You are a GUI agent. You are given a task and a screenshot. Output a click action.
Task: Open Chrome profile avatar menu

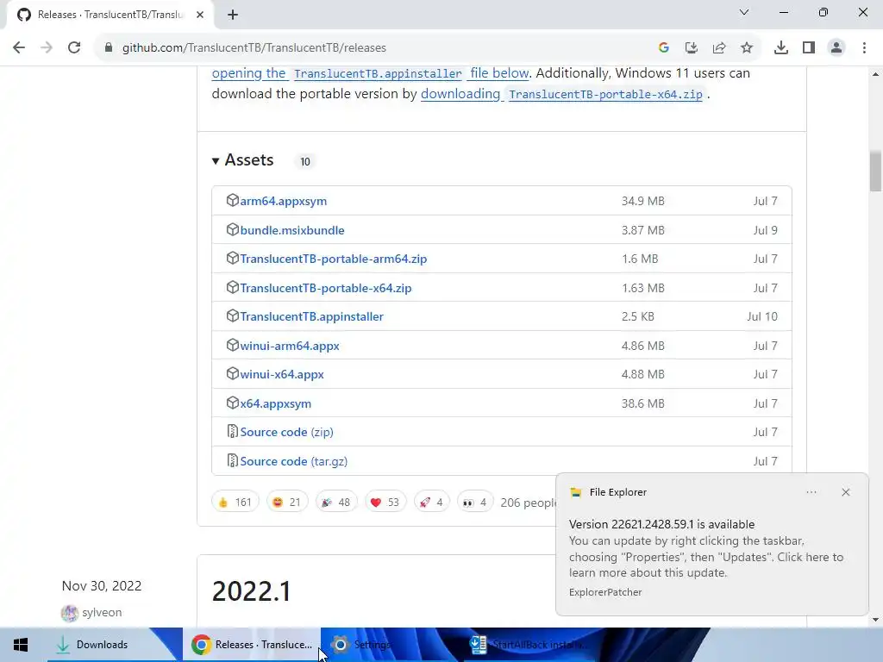click(836, 48)
